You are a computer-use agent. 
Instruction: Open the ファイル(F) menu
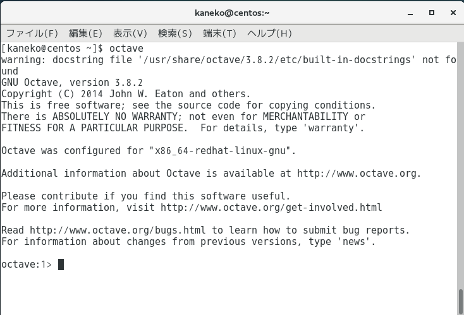pyautogui.click(x=32, y=33)
